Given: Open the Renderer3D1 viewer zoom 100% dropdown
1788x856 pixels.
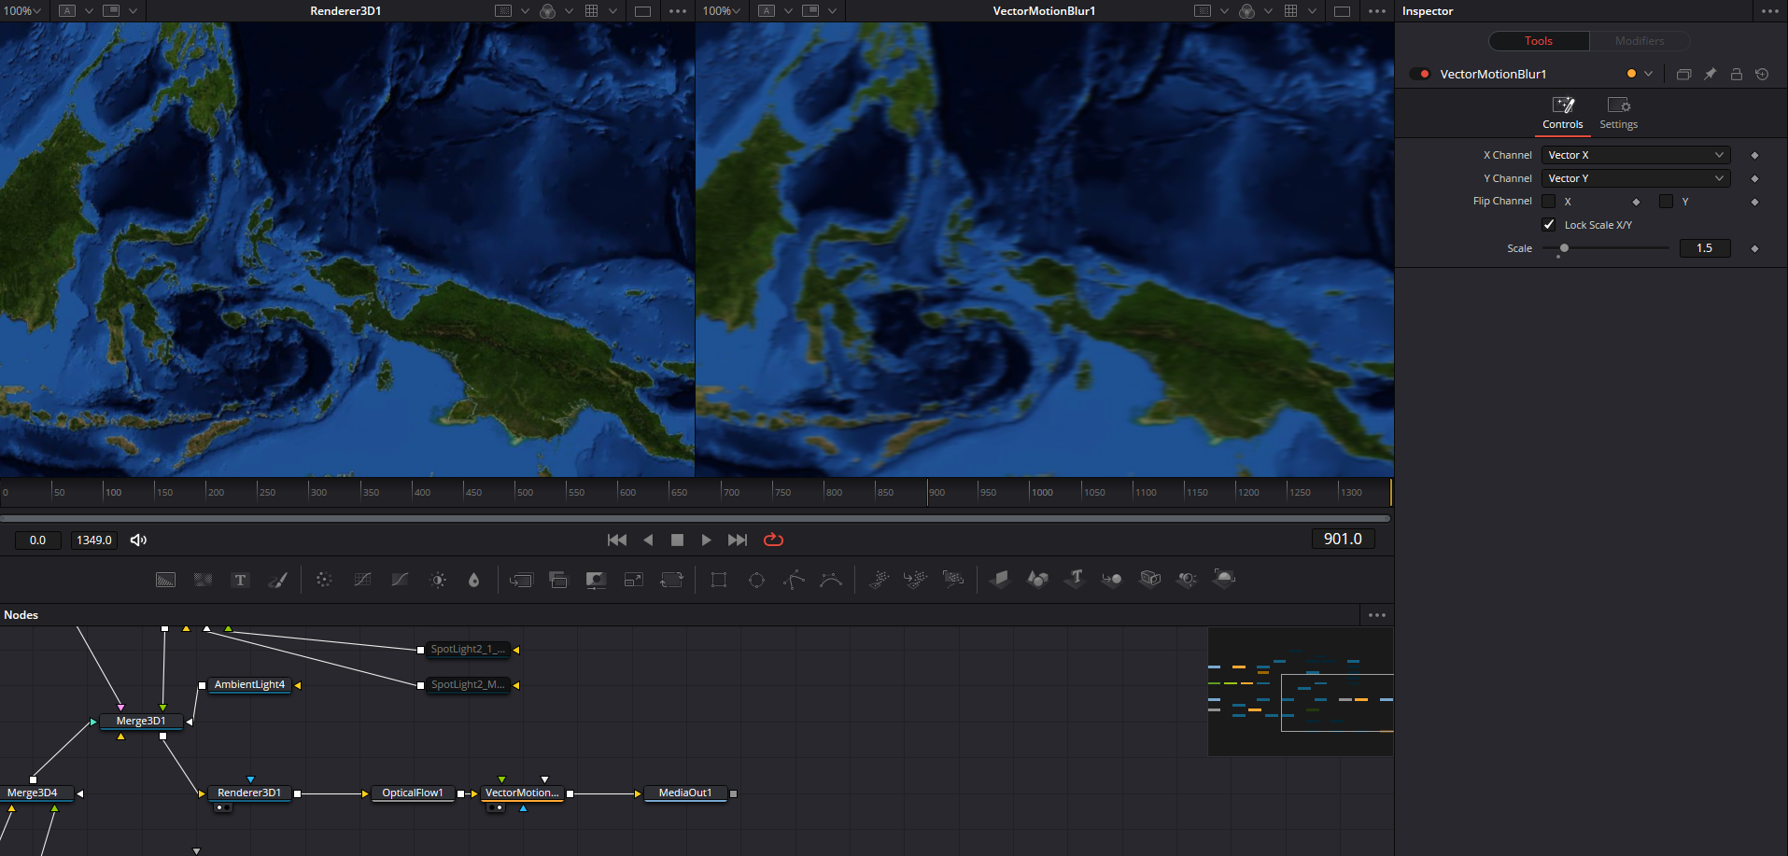Looking at the screenshot, I should click(x=21, y=11).
